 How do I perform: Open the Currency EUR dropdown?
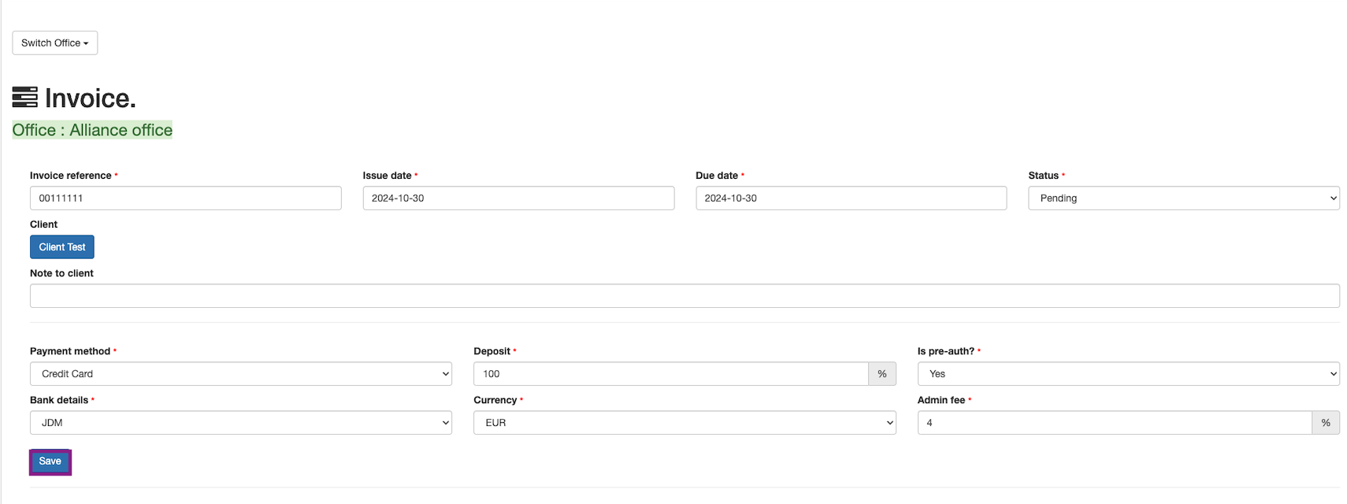[x=685, y=423]
